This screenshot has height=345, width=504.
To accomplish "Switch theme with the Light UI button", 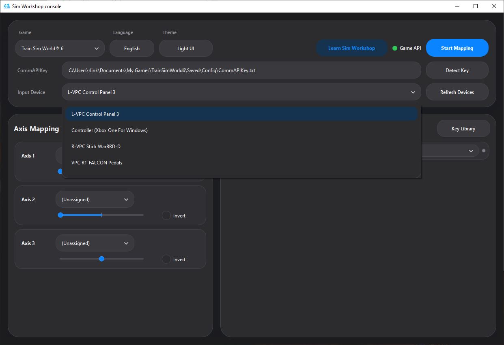I will pyautogui.click(x=185, y=48).
